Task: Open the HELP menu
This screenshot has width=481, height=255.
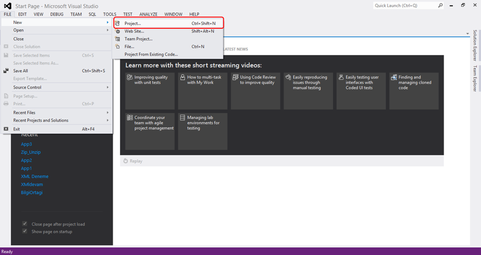Action: (x=194, y=14)
